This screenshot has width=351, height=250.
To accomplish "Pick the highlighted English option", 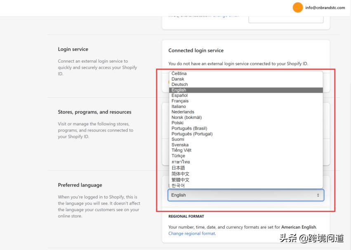I will tap(179, 90).
